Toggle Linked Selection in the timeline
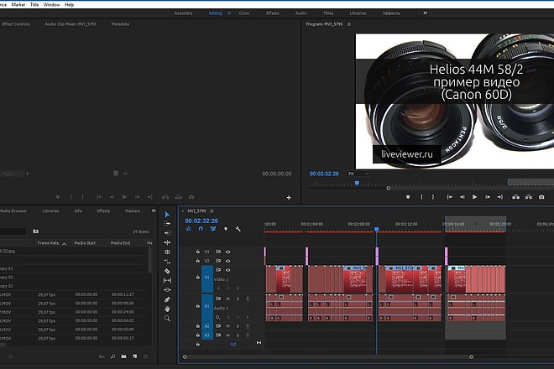The image size is (554, 369). [x=213, y=229]
